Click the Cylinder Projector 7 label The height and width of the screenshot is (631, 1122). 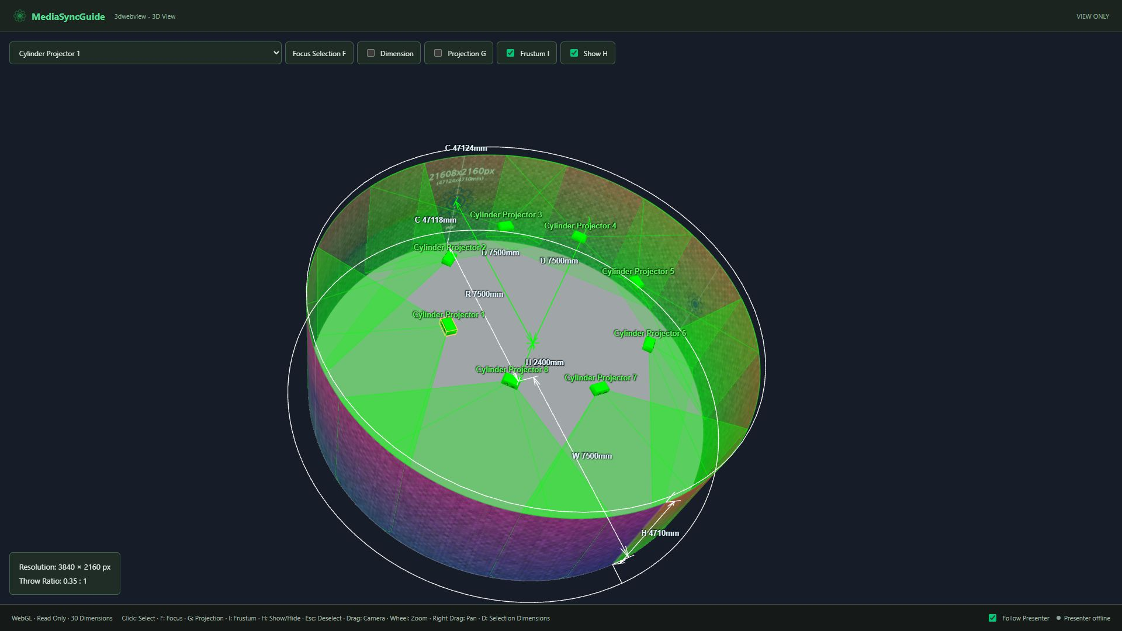(601, 377)
